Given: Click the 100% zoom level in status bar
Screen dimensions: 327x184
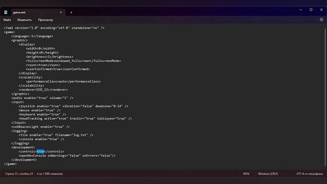Looking at the screenshot, I should [246, 174].
